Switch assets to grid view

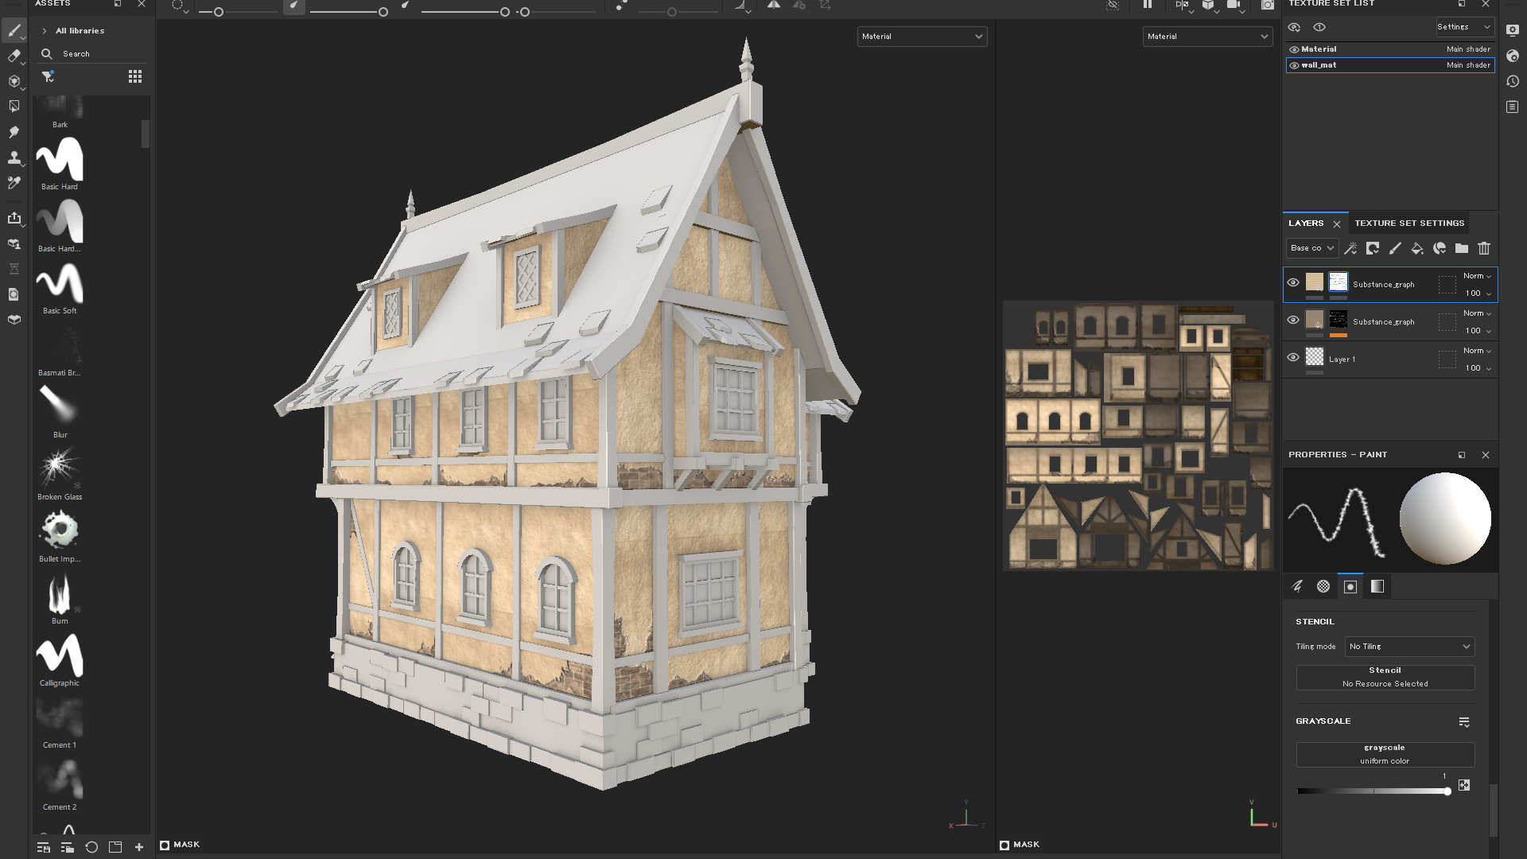tap(135, 76)
